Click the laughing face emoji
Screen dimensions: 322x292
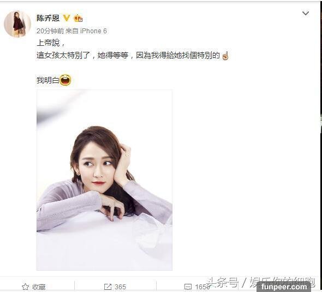tap(65, 80)
